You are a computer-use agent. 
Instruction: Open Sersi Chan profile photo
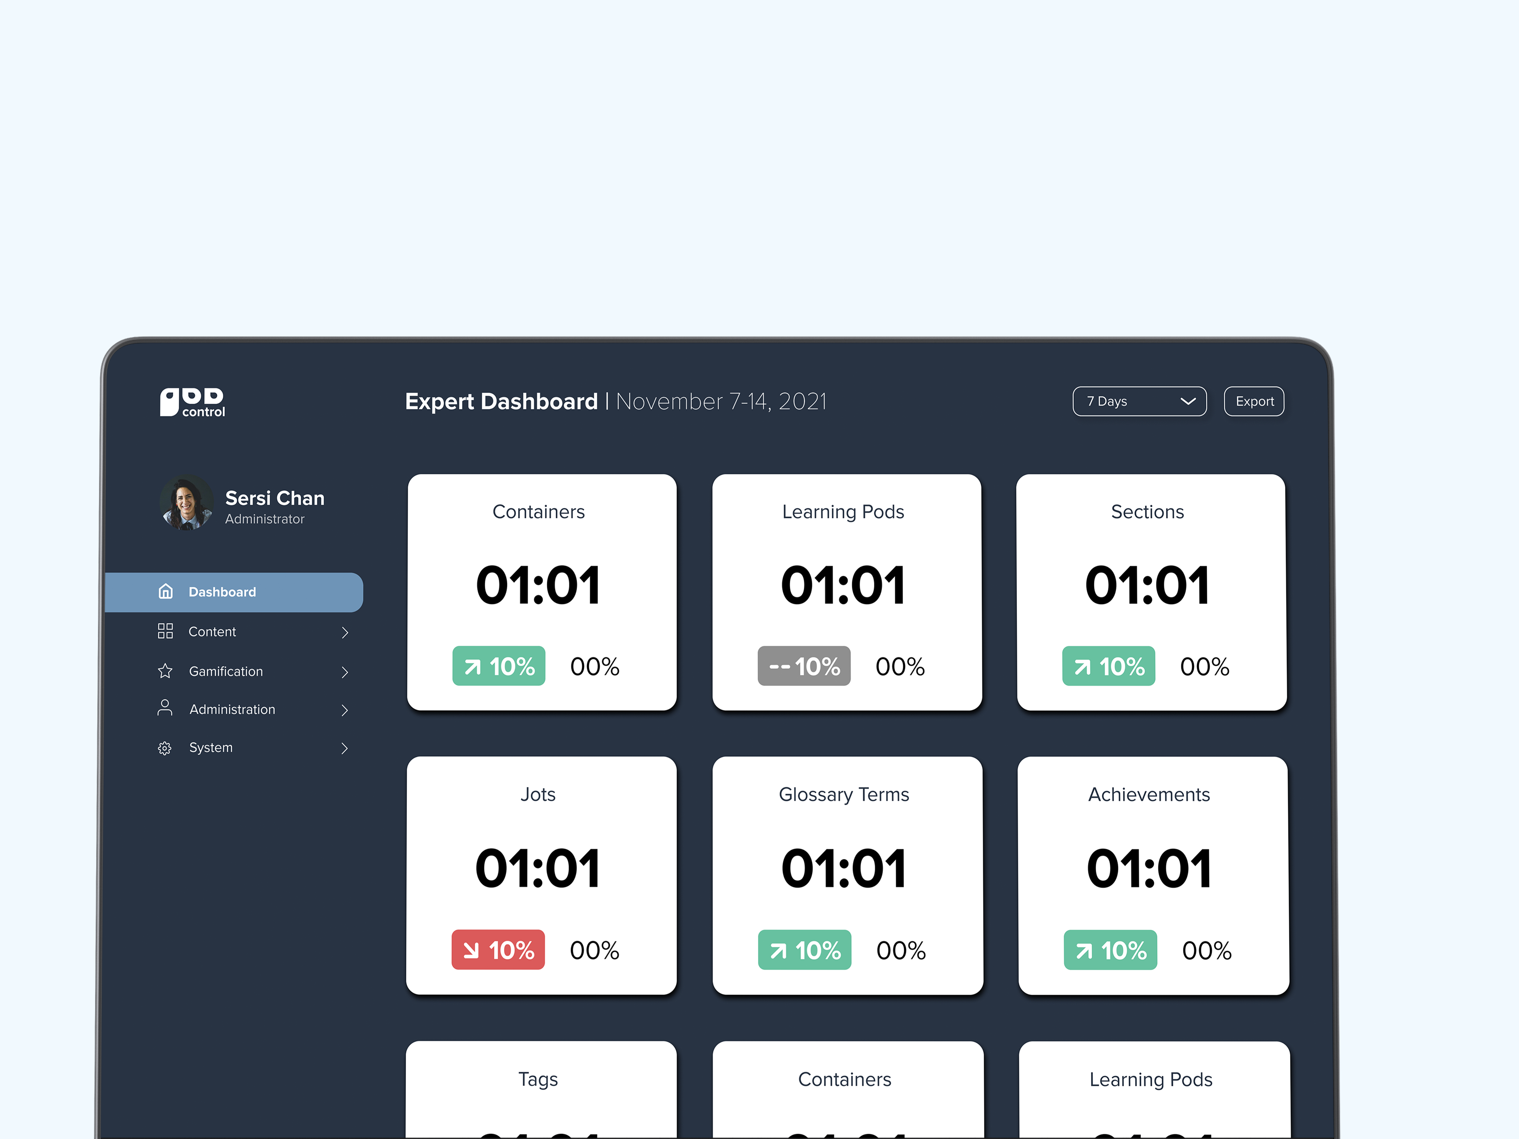pos(186,503)
